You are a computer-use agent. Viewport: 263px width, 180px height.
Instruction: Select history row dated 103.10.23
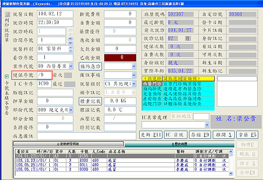point(122,160)
